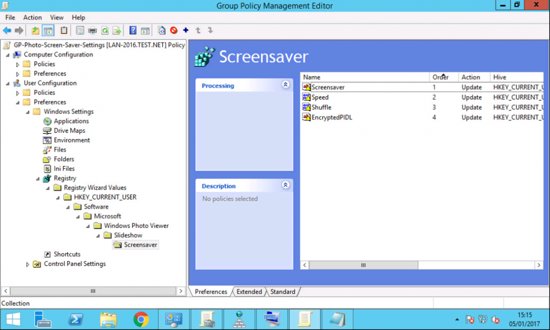The height and width of the screenshot is (330, 550).
Task: Select the Print icon
Action: (91, 31)
